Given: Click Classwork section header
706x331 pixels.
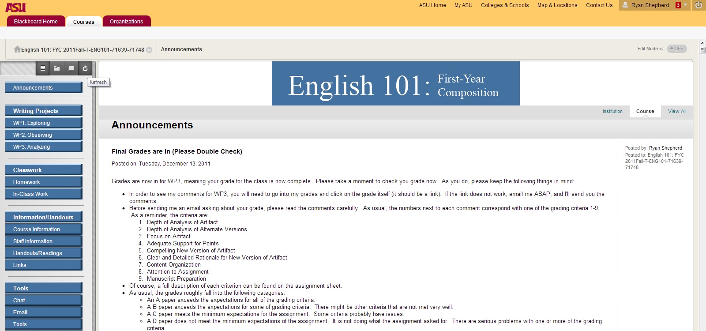Looking at the screenshot, I should coord(44,170).
